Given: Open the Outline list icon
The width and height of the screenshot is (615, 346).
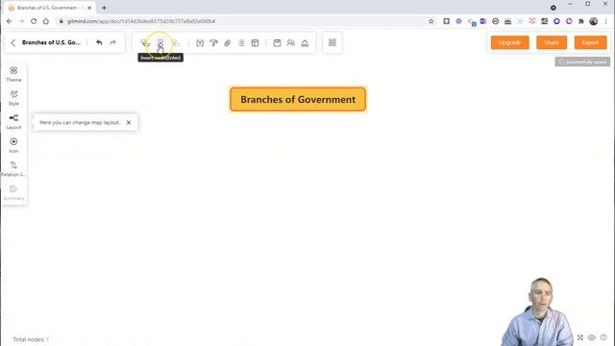Looking at the screenshot, I should (x=241, y=42).
